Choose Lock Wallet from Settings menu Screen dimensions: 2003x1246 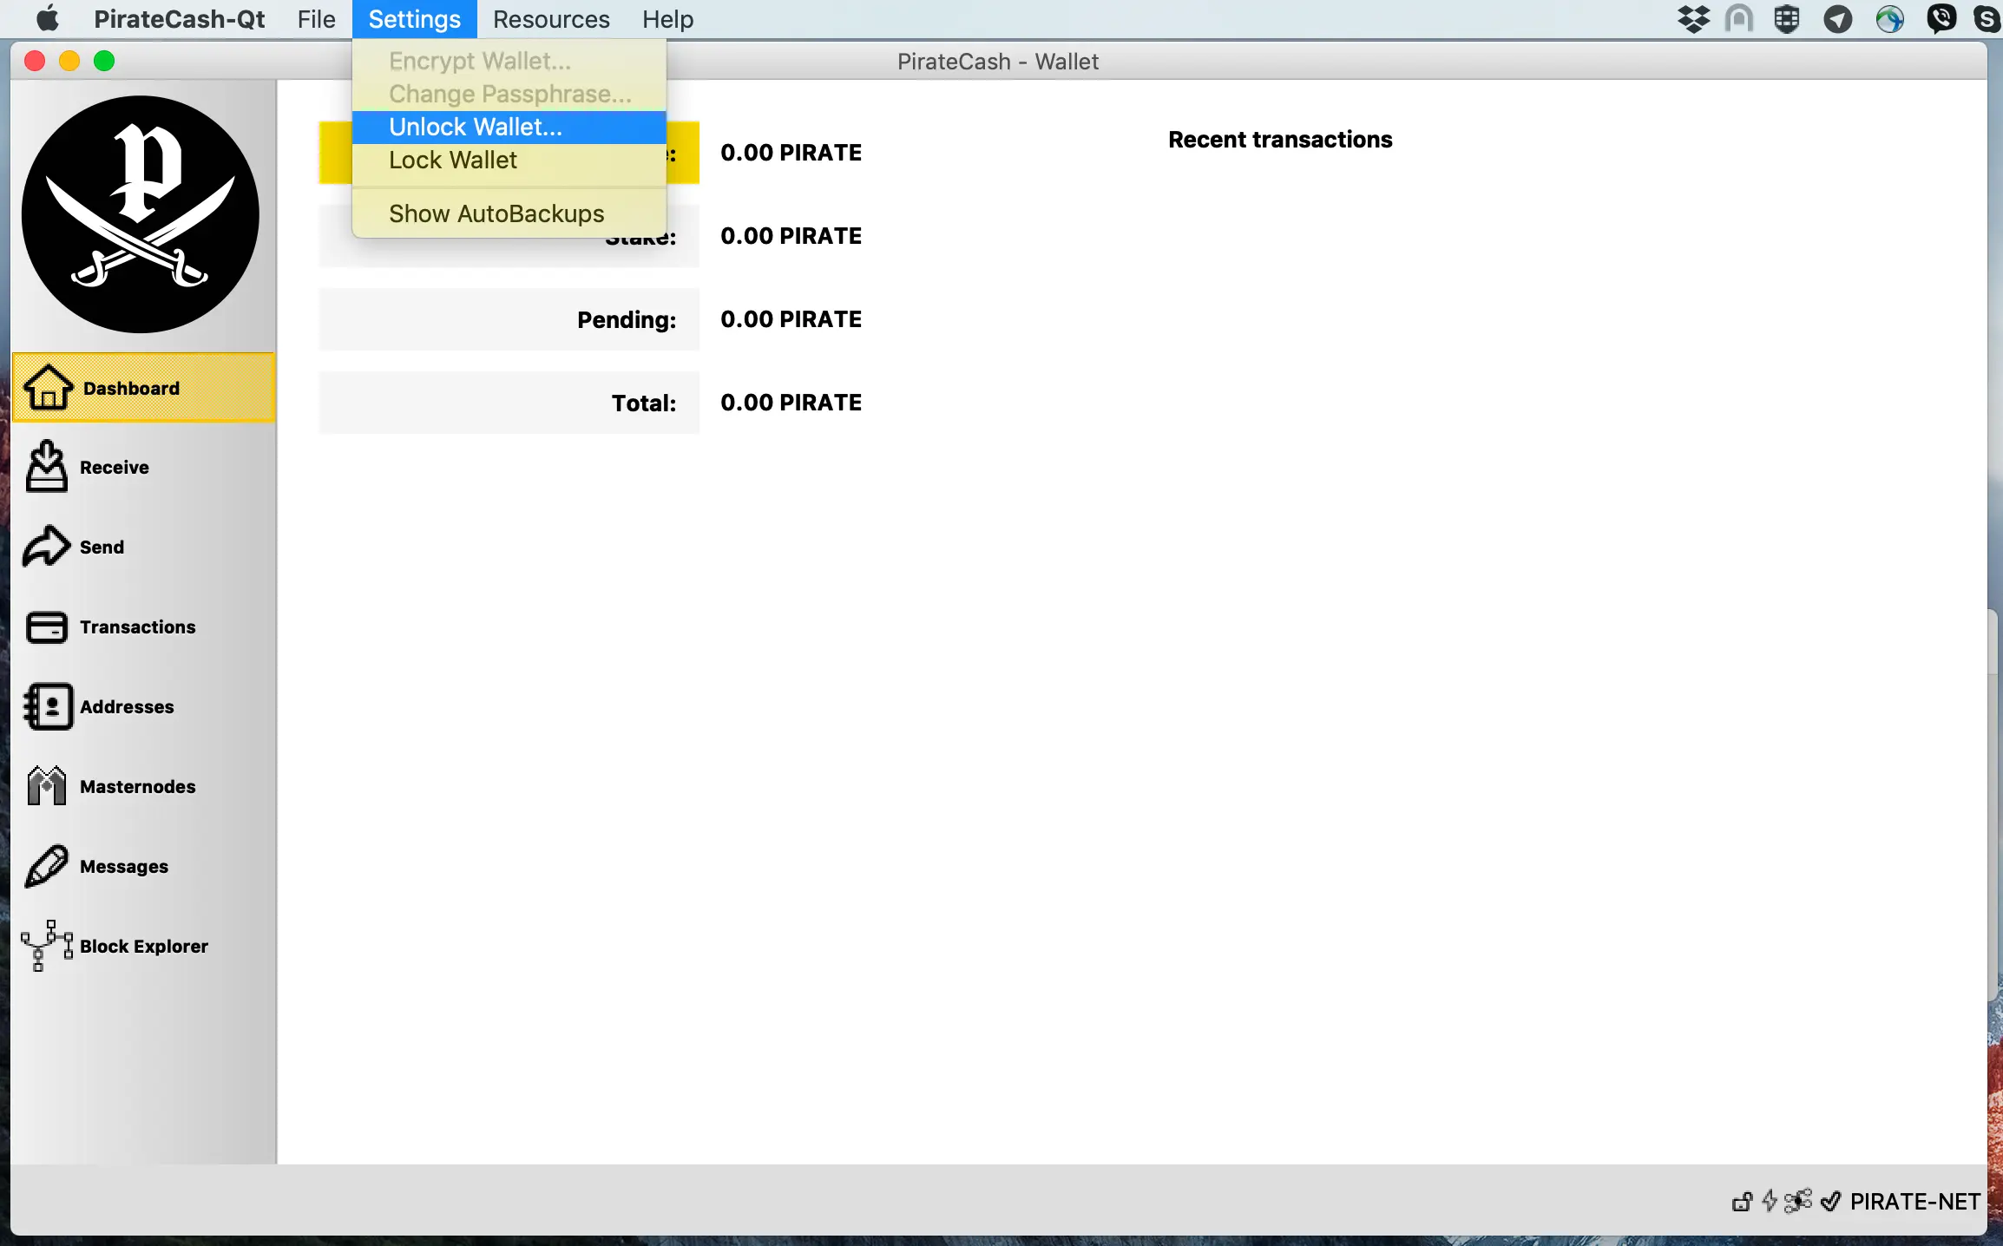click(x=509, y=160)
